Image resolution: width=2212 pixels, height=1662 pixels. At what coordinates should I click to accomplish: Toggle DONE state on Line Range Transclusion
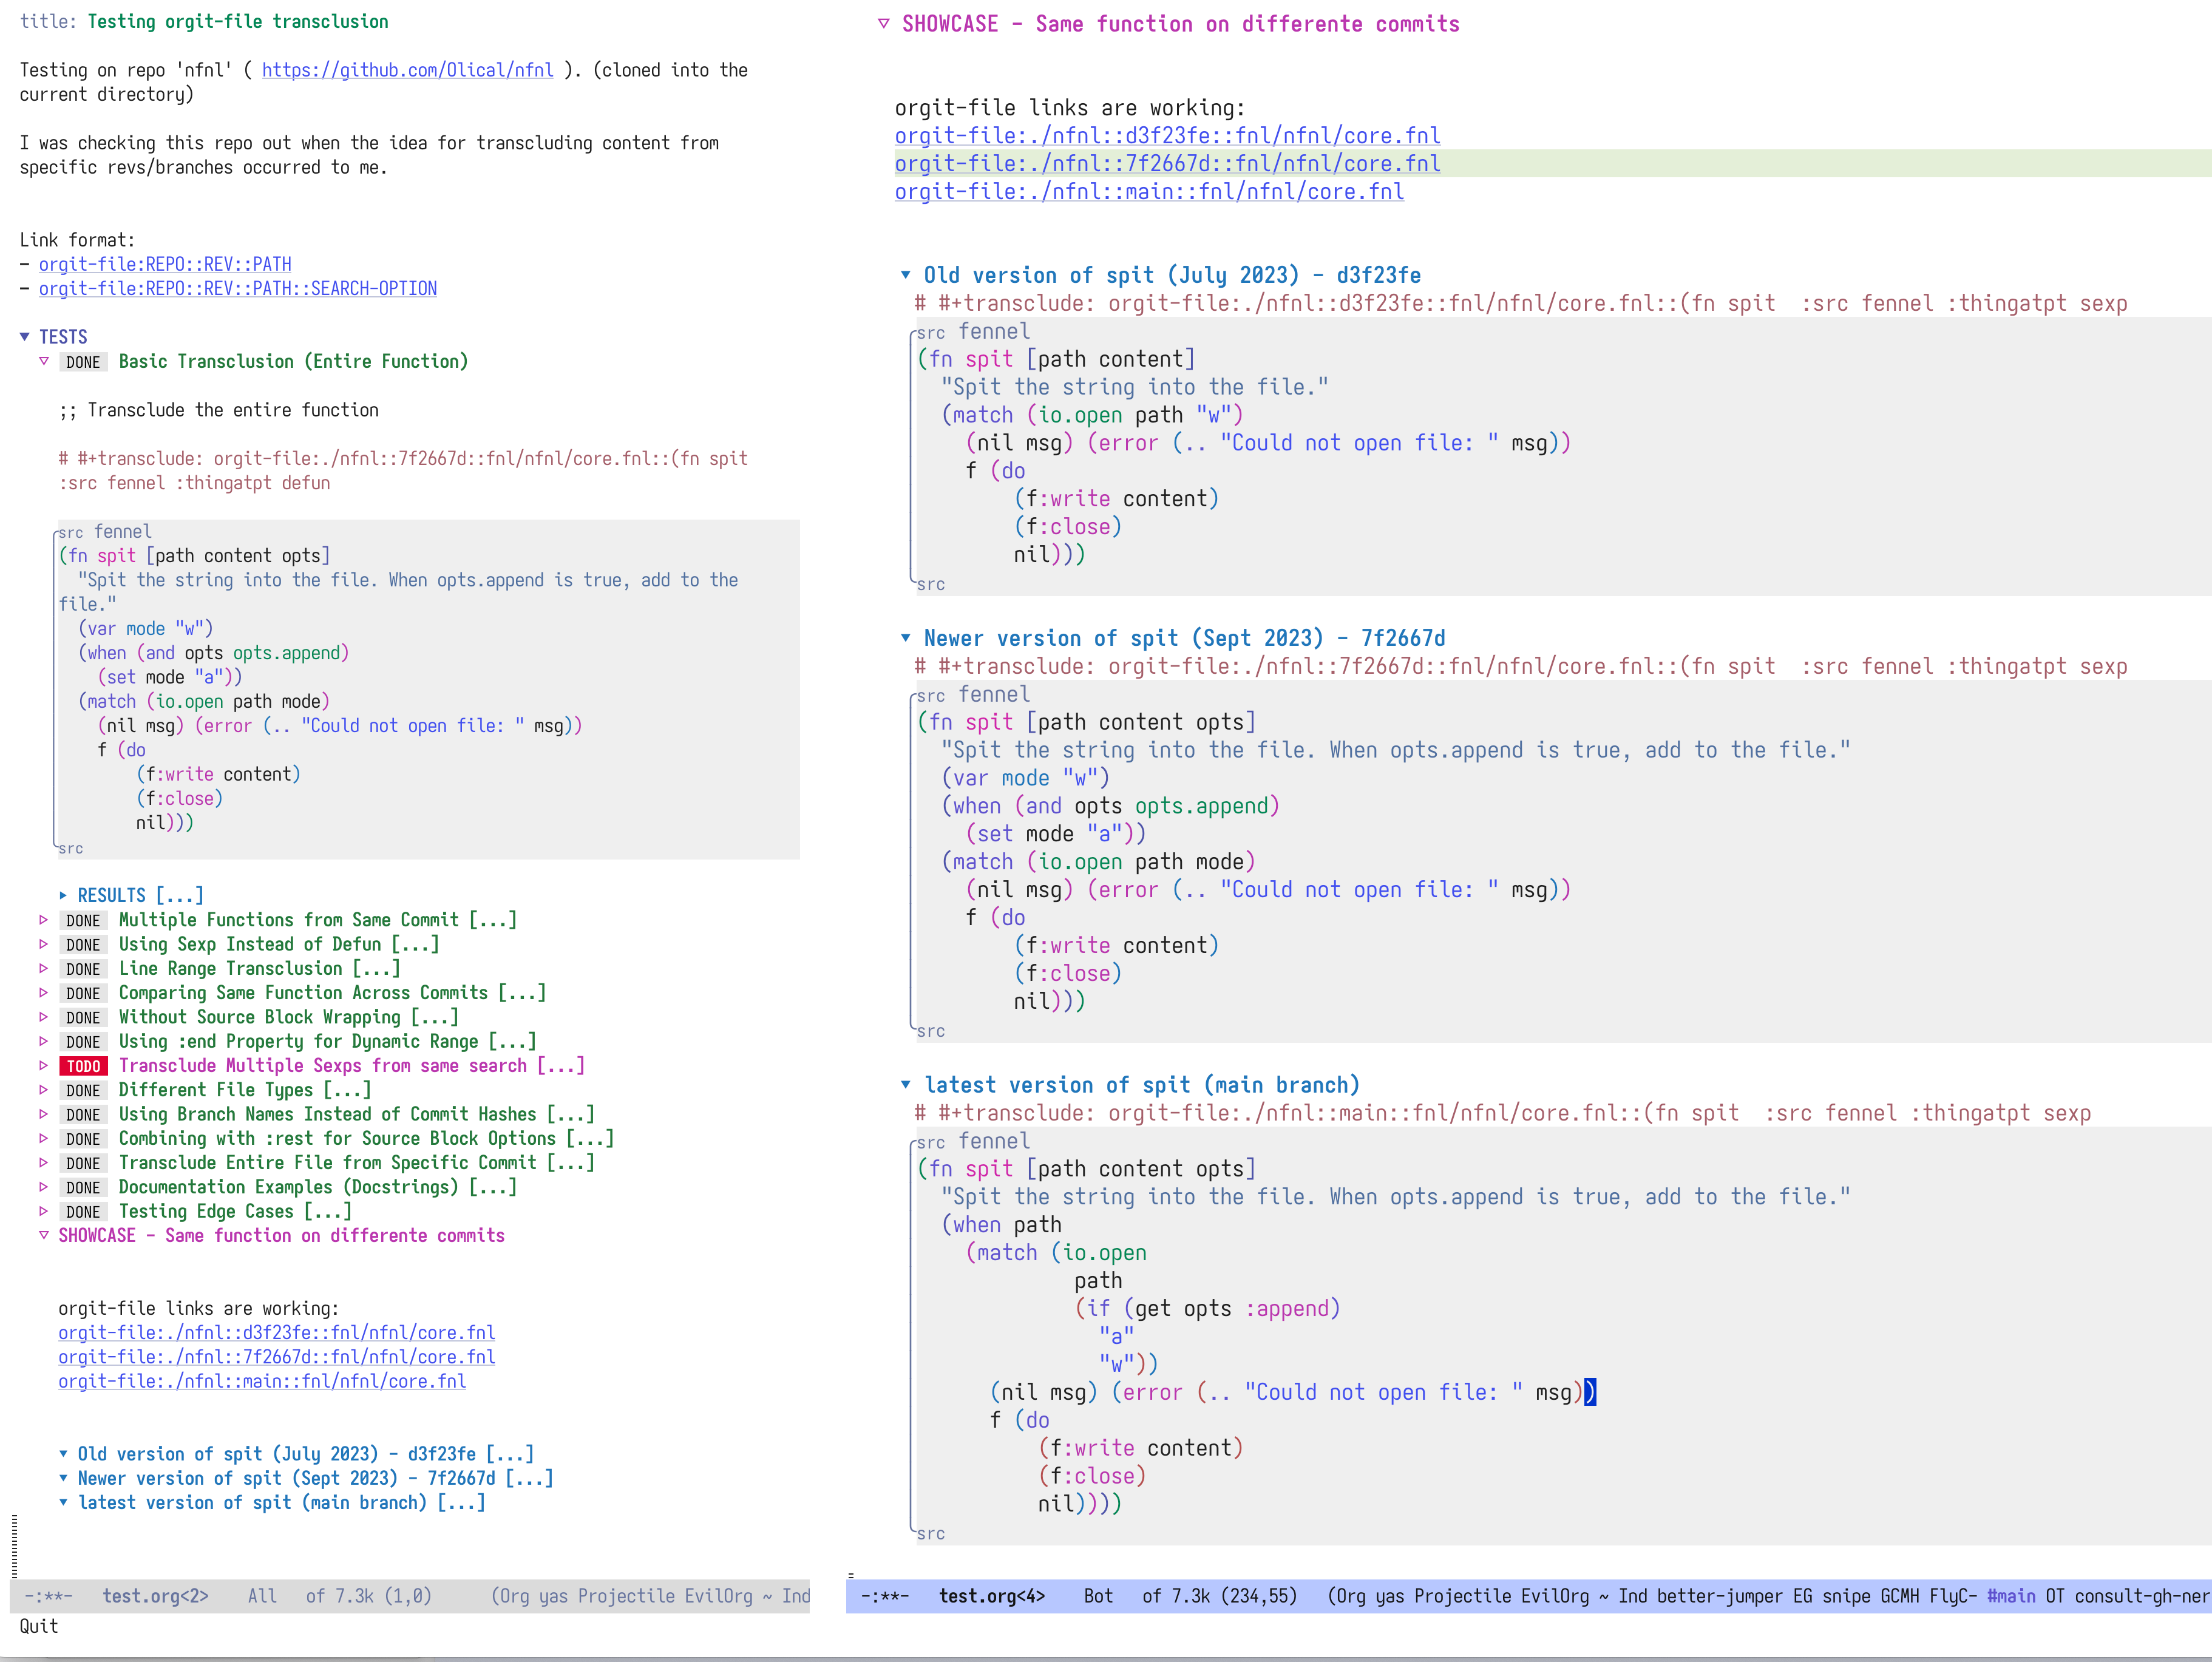83,969
